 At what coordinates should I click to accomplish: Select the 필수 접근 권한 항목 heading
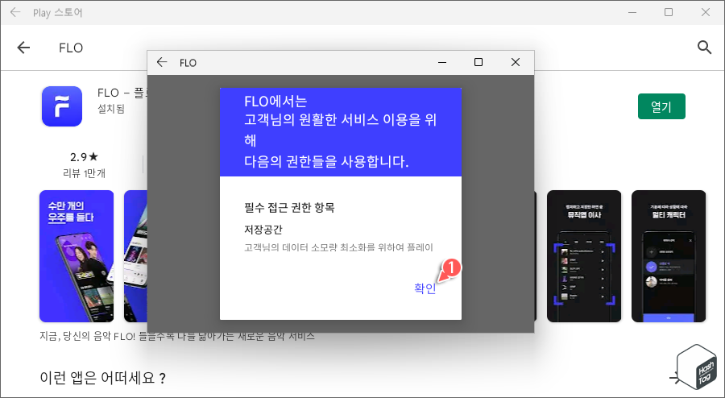point(289,207)
